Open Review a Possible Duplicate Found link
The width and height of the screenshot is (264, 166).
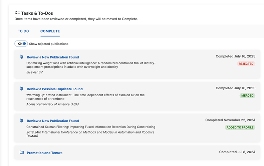coord(55,89)
